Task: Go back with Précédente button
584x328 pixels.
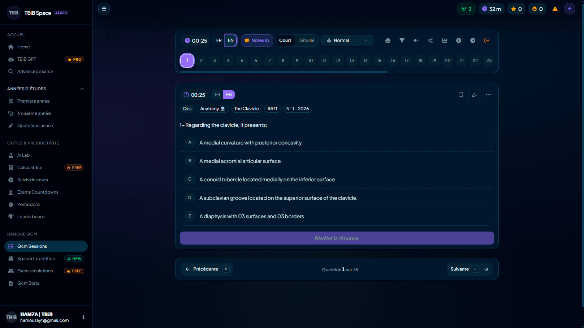Action: 207,269
